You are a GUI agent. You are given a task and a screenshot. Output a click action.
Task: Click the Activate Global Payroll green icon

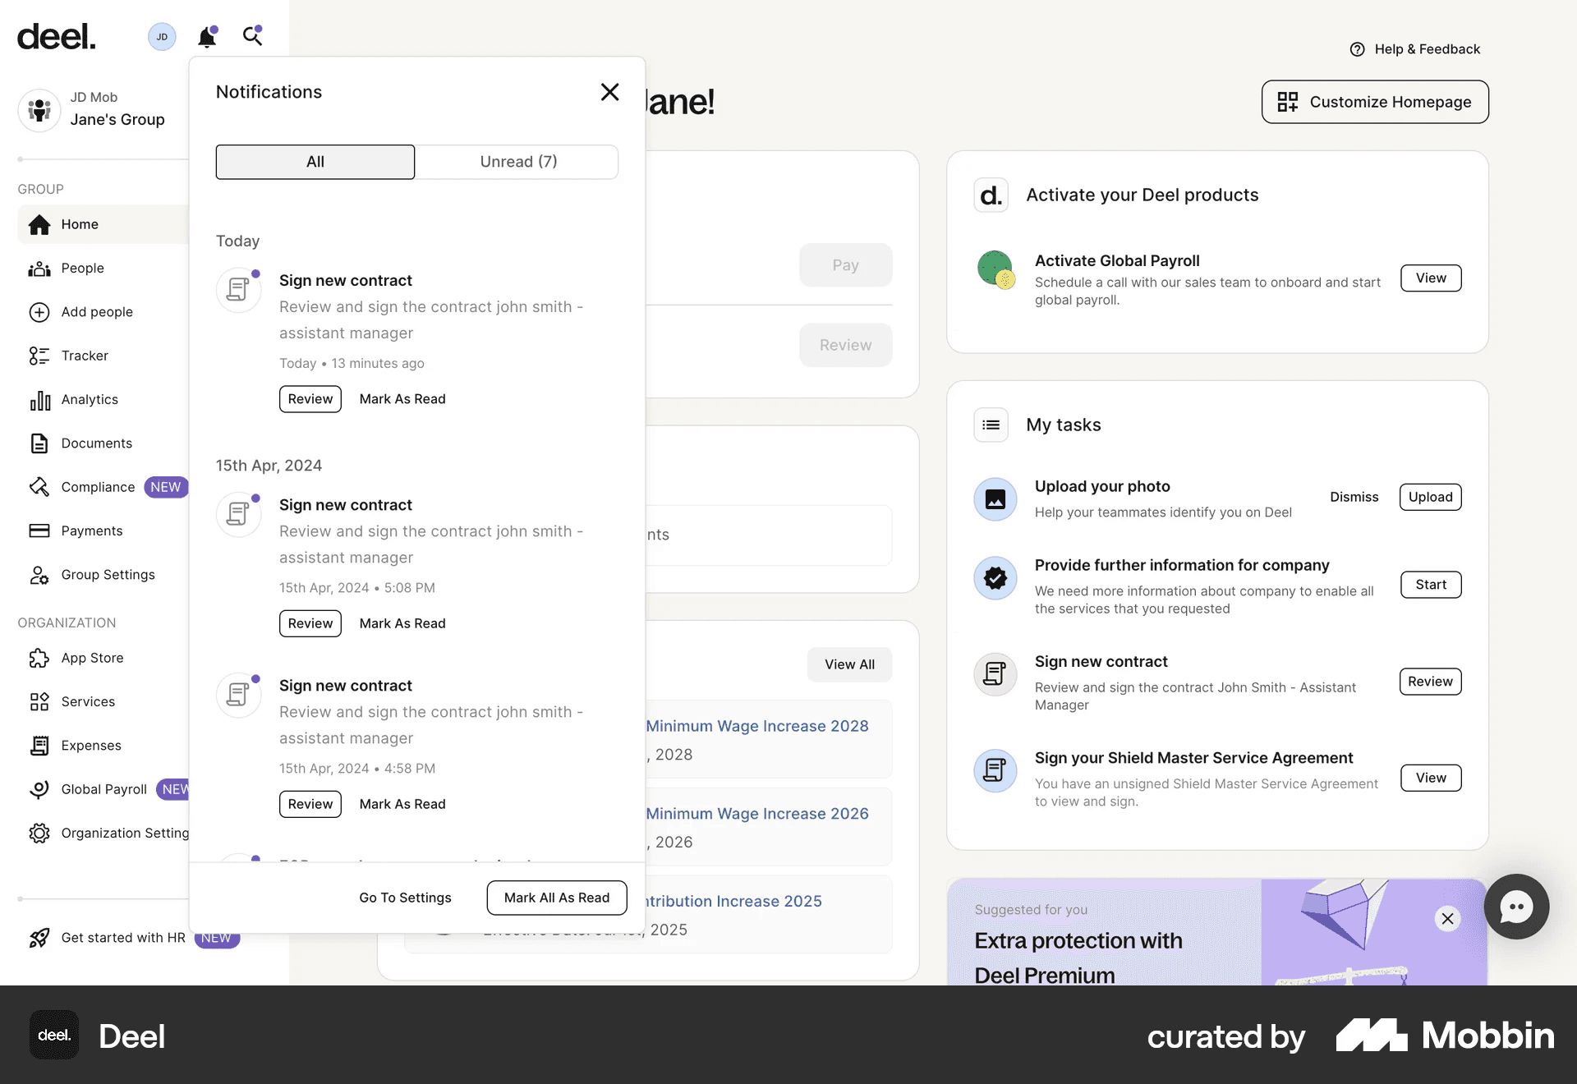tap(995, 269)
